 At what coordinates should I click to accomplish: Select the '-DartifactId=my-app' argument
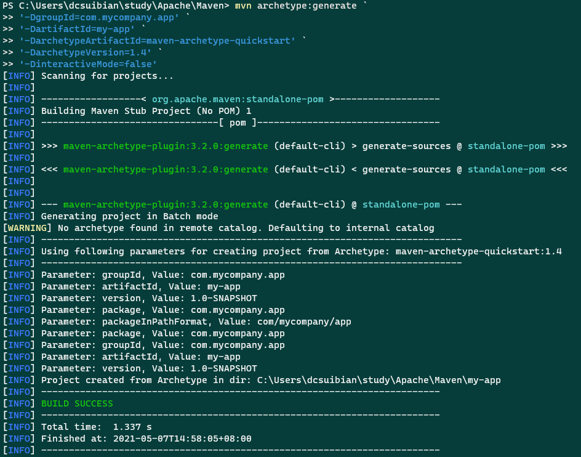[77, 29]
